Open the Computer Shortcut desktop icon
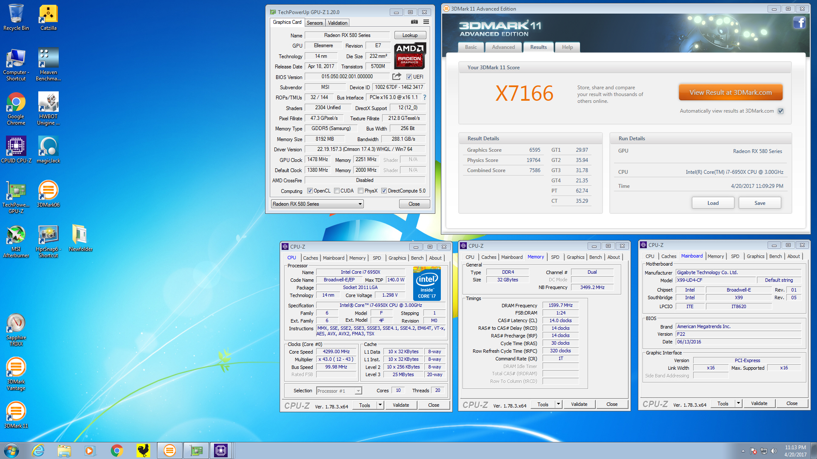 [x=16, y=65]
